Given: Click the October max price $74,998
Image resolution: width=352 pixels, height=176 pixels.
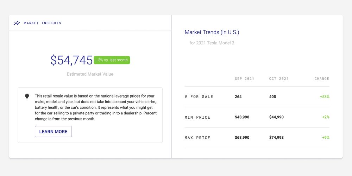Looking at the screenshot, I should pos(276,138).
